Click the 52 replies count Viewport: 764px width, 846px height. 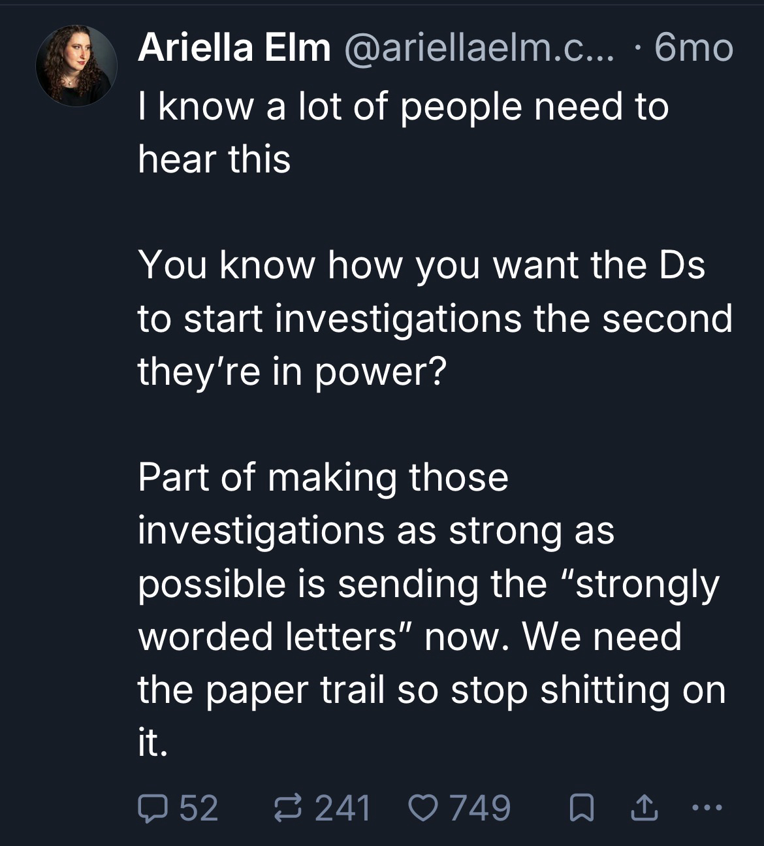(x=199, y=809)
